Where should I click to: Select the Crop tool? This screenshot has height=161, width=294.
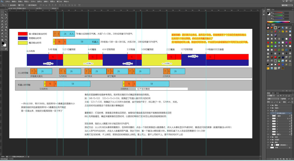[2, 18]
